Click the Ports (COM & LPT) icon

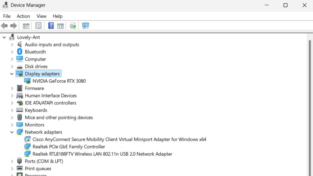(19, 161)
